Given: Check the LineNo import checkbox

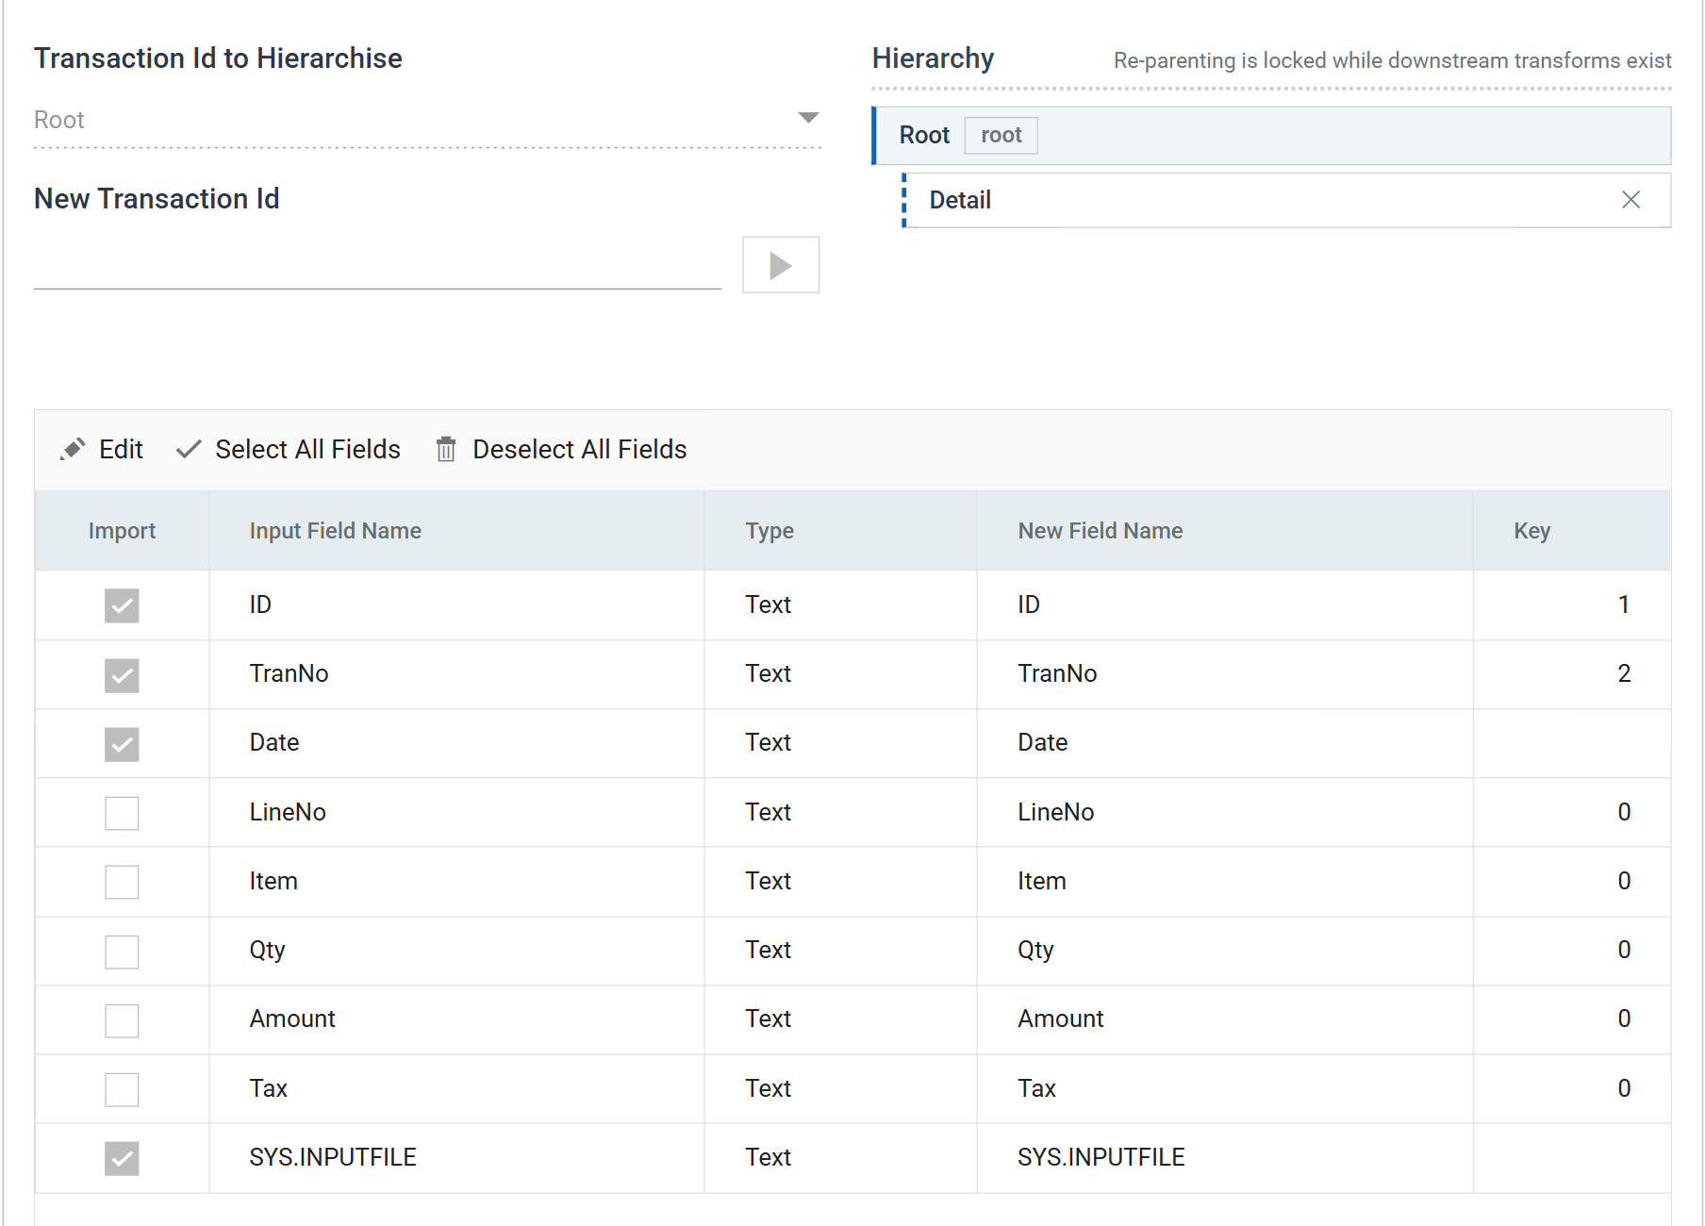Looking at the screenshot, I should 122,813.
